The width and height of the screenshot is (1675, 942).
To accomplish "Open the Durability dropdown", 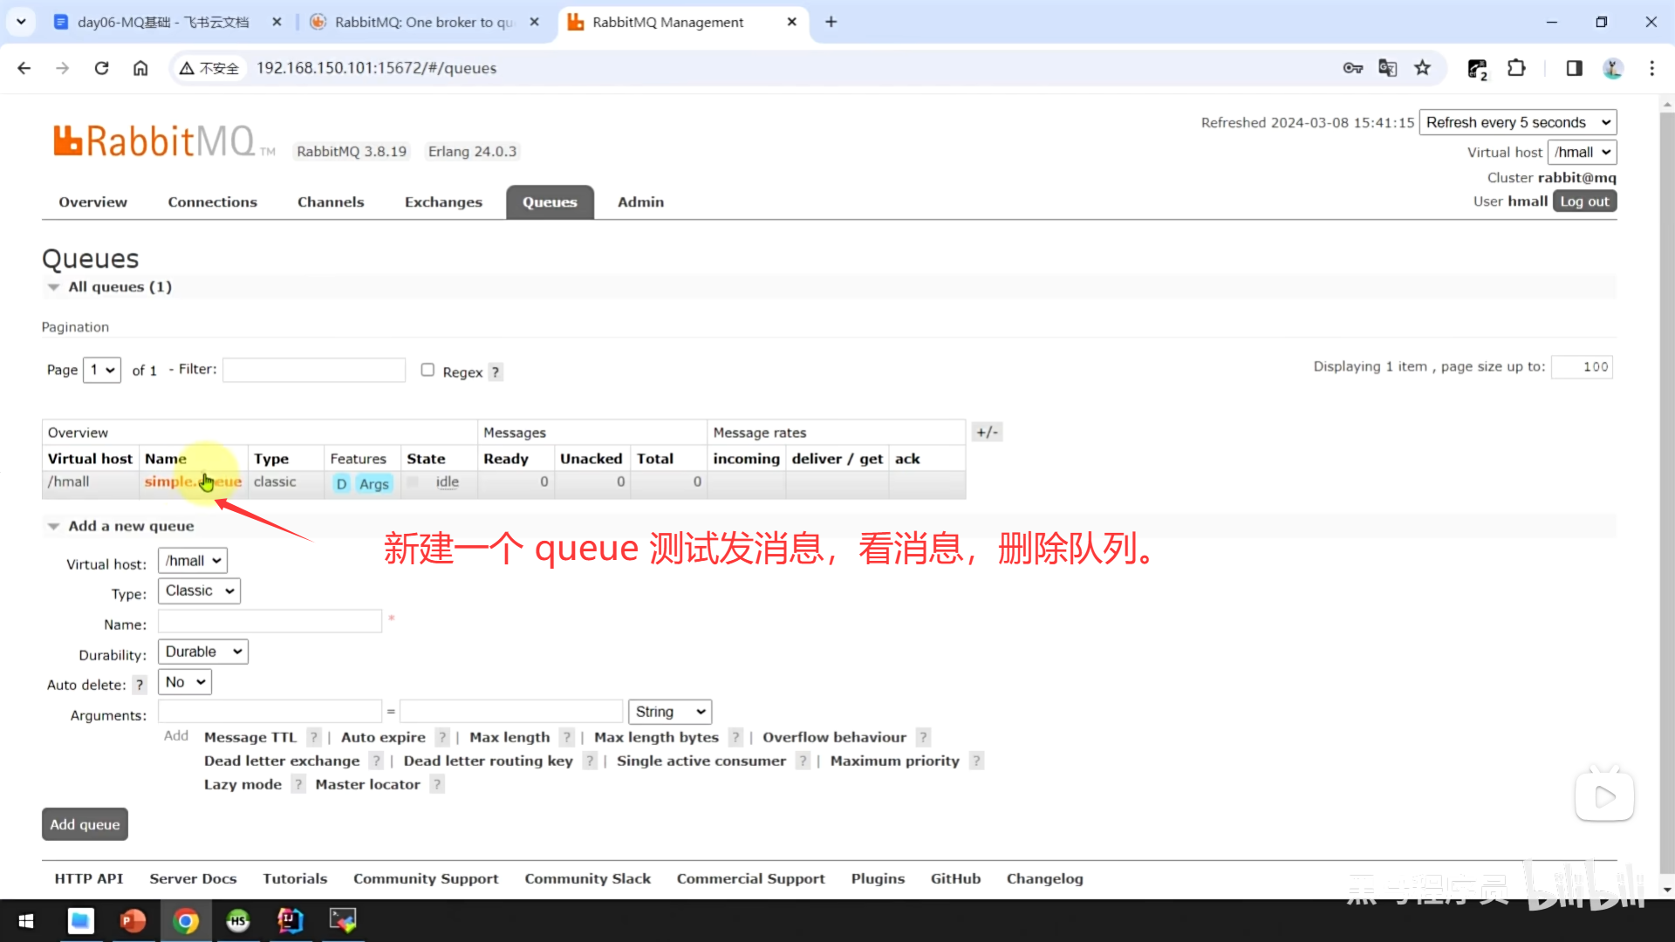I will click(x=202, y=652).
